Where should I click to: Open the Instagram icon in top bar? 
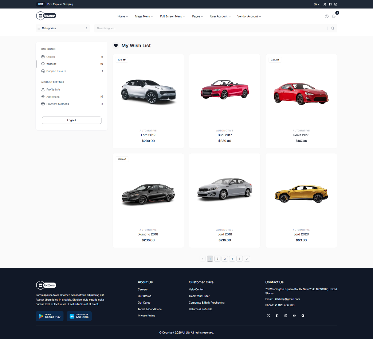click(335, 4)
